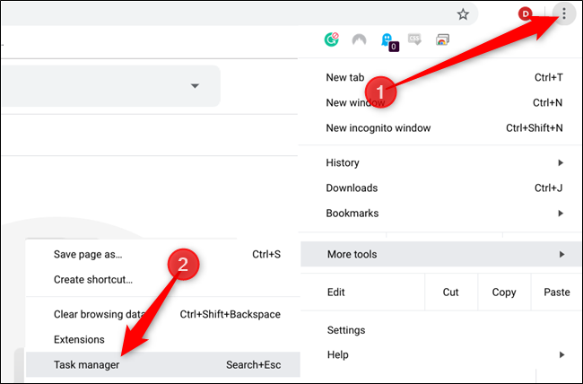Open Settings from the Chrome menu
The height and width of the screenshot is (384, 583).
[440, 330]
